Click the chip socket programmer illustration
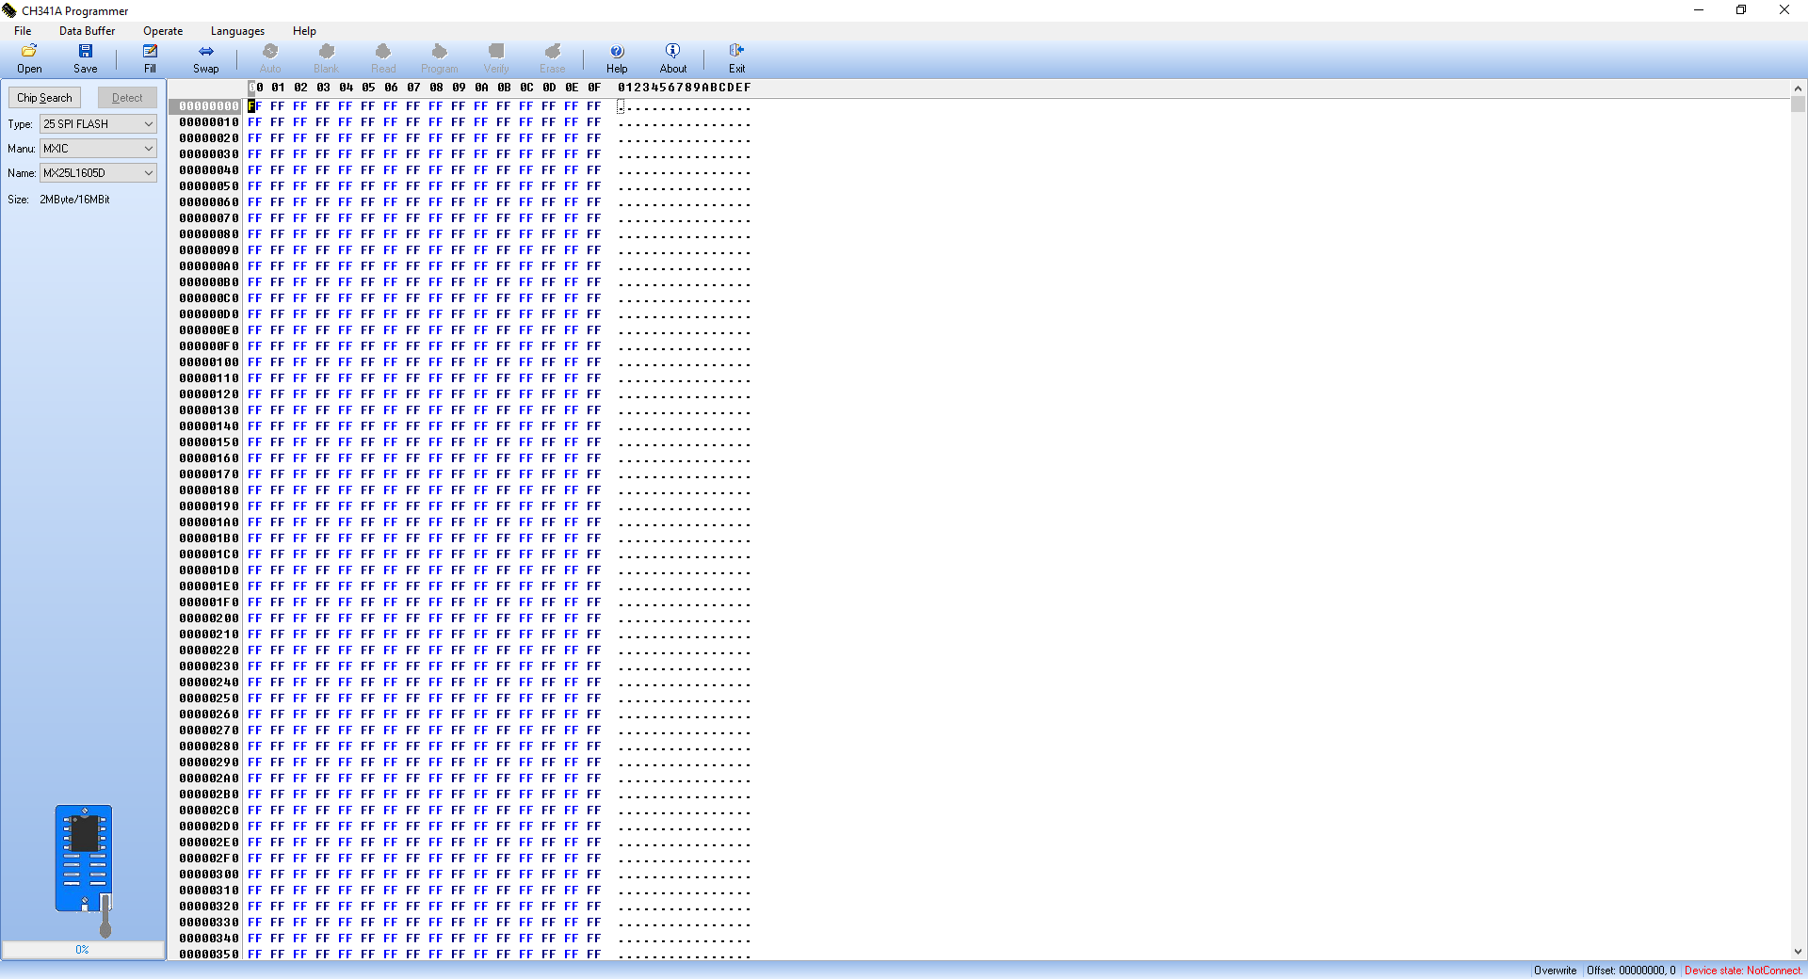This screenshot has height=979, width=1808. pyautogui.click(x=85, y=871)
